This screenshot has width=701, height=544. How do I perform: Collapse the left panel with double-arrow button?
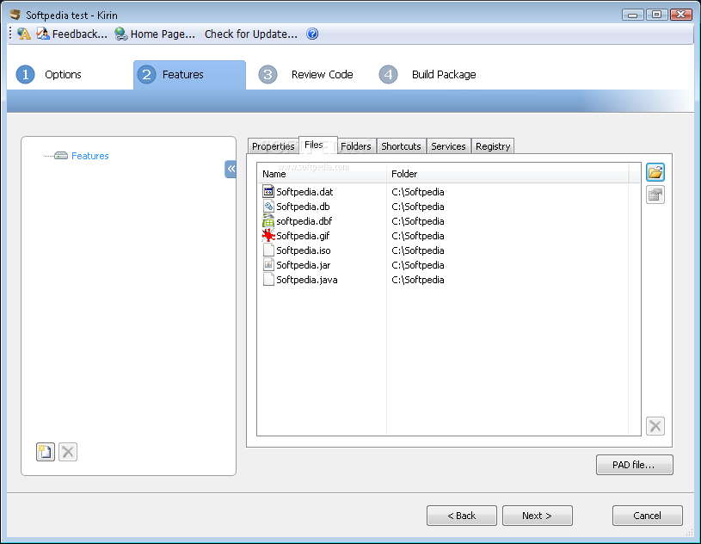click(231, 169)
